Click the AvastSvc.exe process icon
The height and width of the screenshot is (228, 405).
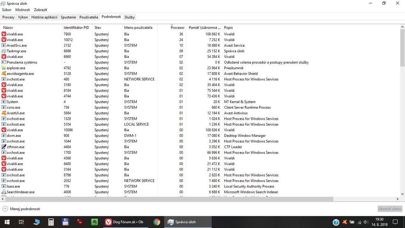[x=4, y=45]
